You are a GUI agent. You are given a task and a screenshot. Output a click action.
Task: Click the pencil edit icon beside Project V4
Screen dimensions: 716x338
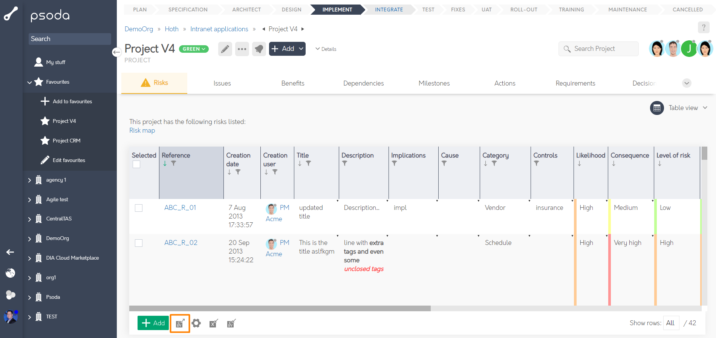225,49
